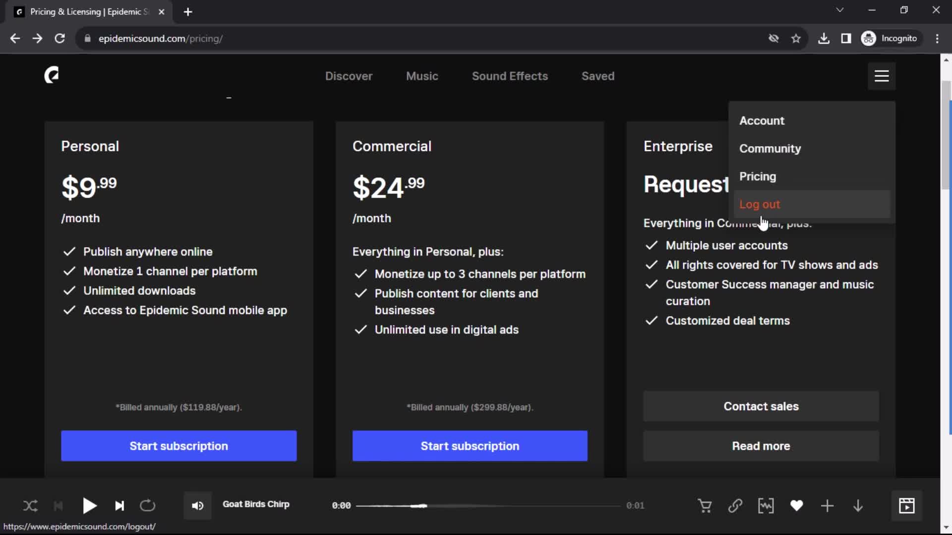Click 'Unlimited use in digital ads' text
The width and height of the screenshot is (952, 535).
446,330
